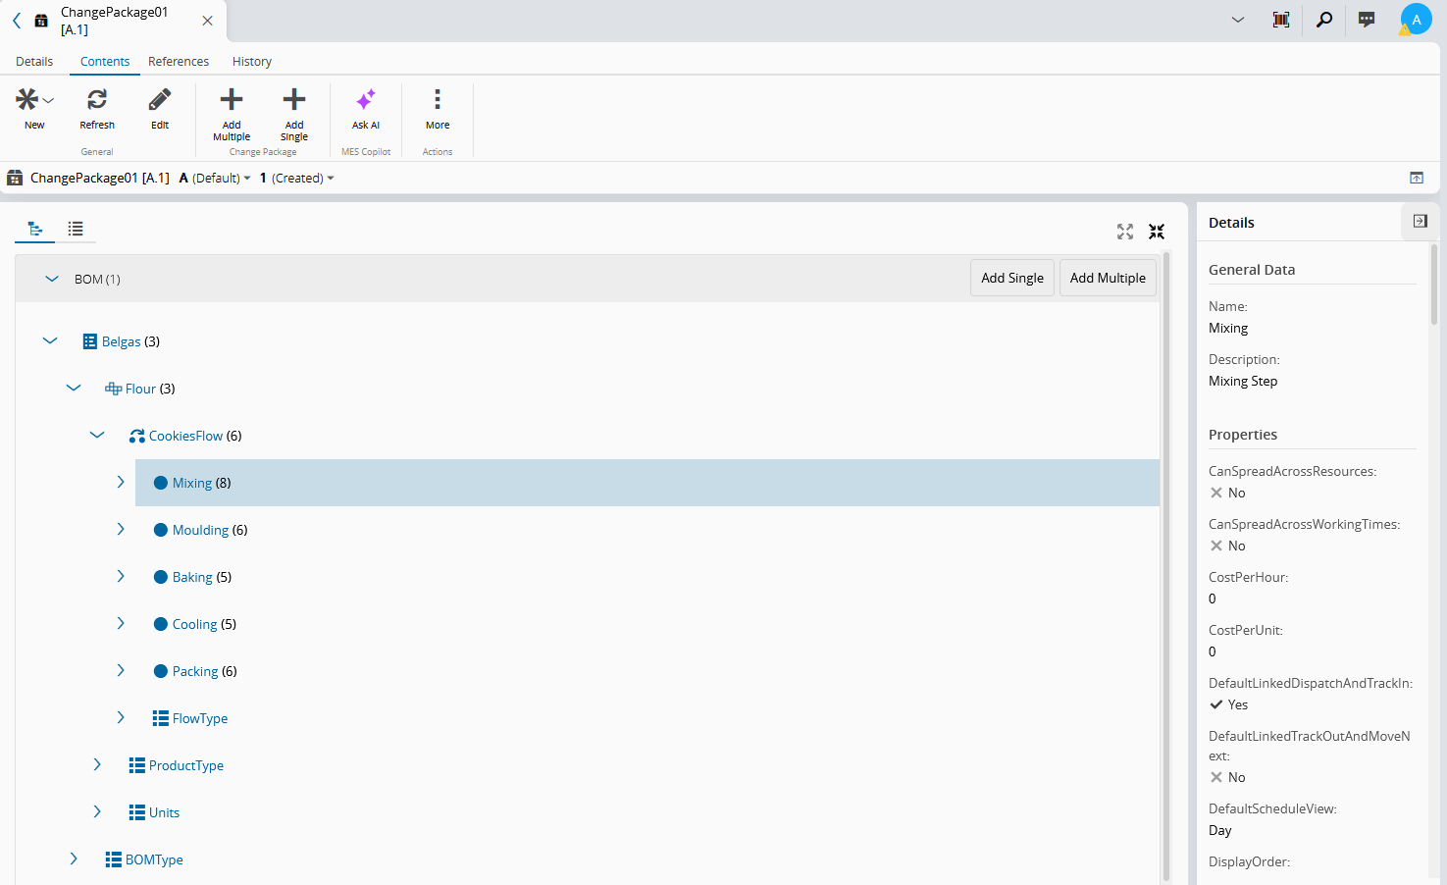
Task: Click Add Multiple button in BOM header
Action: point(1108,278)
